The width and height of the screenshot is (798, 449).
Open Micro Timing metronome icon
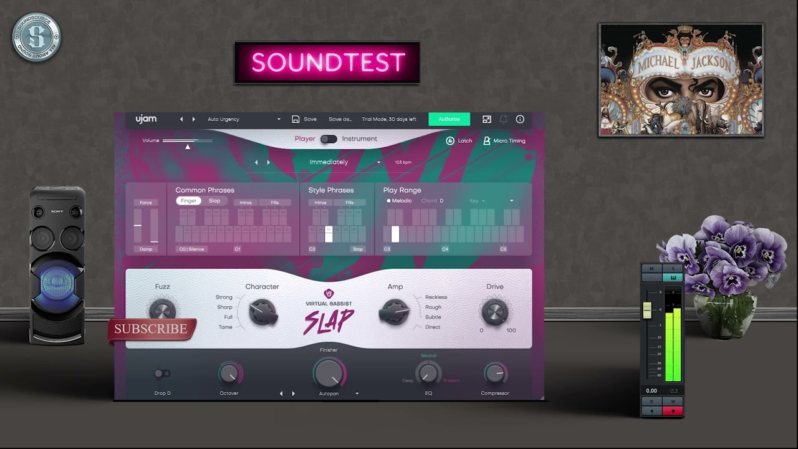487,141
